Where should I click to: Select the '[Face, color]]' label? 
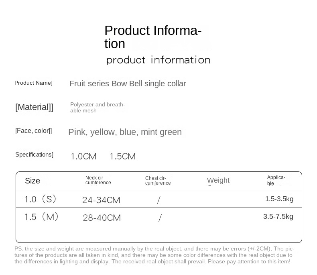[33, 131]
